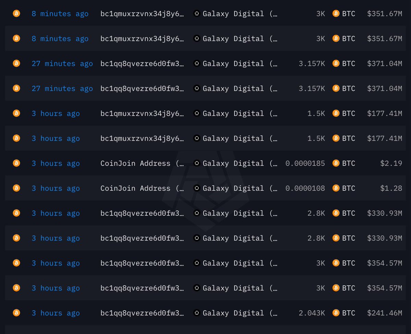The width and height of the screenshot is (411, 334).
Task: Open the '3 hours ago' timestamp in the $1.28 row
Action: coord(56,188)
